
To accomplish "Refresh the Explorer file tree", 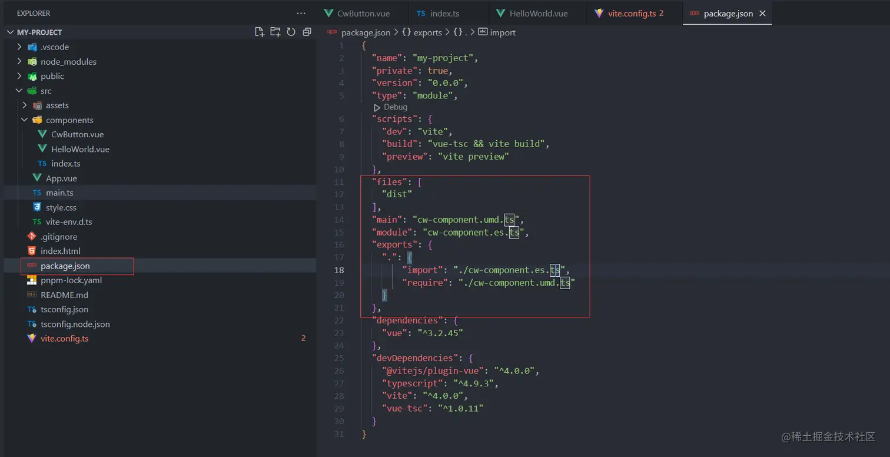I will (x=291, y=32).
